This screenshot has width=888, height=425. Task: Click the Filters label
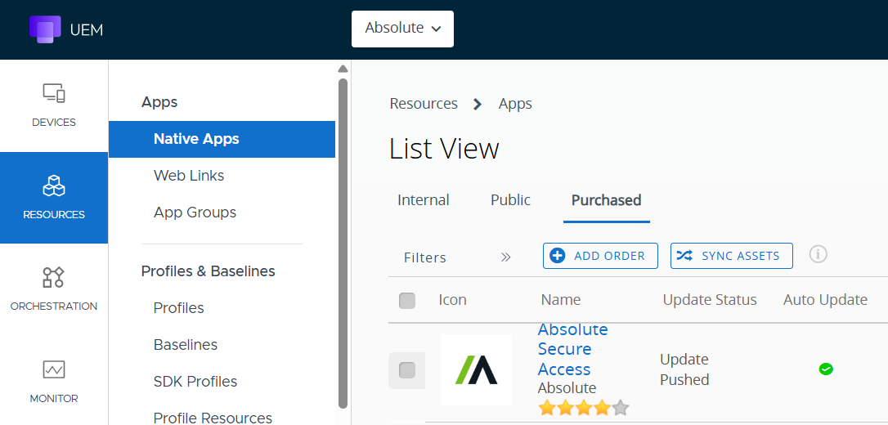click(425, 258)
